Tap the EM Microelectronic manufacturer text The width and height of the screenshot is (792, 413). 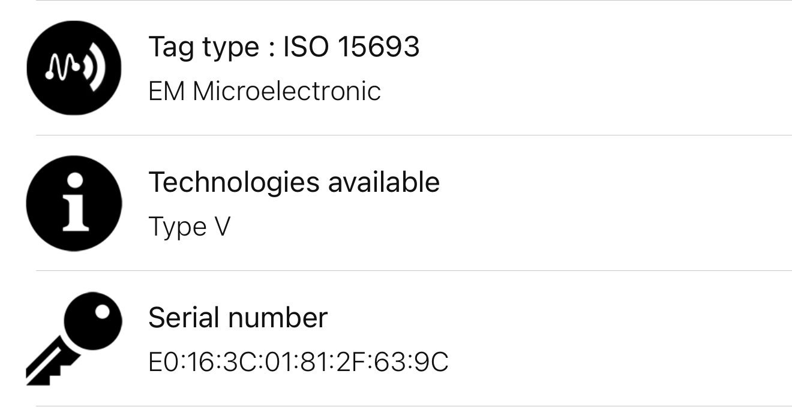point(265,91)
